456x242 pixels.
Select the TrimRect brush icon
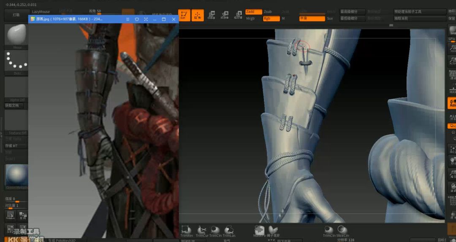tap(187, 231)
